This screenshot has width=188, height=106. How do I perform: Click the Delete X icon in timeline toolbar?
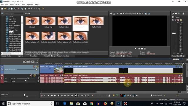point(93,95)
